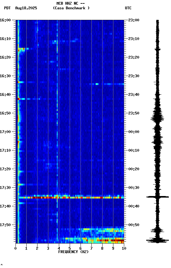Click the full-width red broadband event near 17:35
The image size is (171, 268).
71,198
